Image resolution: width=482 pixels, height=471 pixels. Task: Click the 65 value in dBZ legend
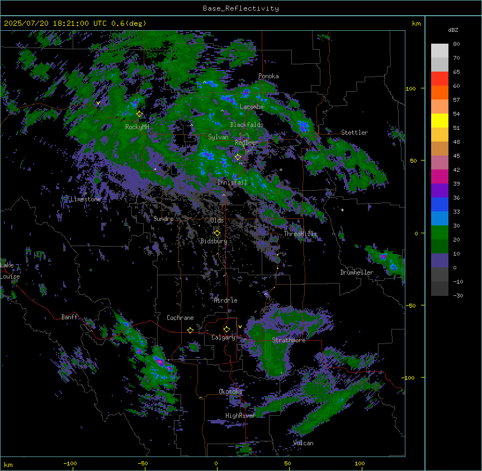456,72
